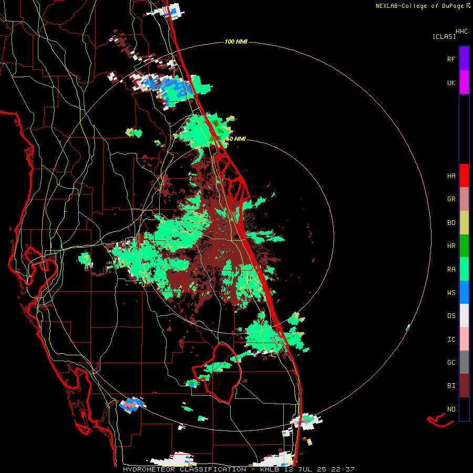The height and width of the screenshot is (473, 473).
Task: Select the "BD" legend label text
Action: coord(451,223)
